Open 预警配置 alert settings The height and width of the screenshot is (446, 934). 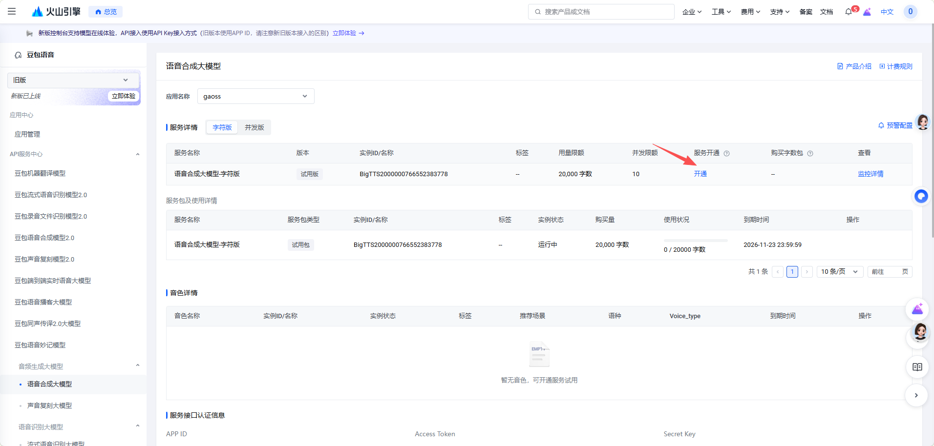[x=895, y=125]
